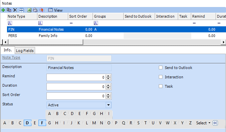226x132 pixels.
Task: Export the notes list to Excel
Action: [29, 10]
